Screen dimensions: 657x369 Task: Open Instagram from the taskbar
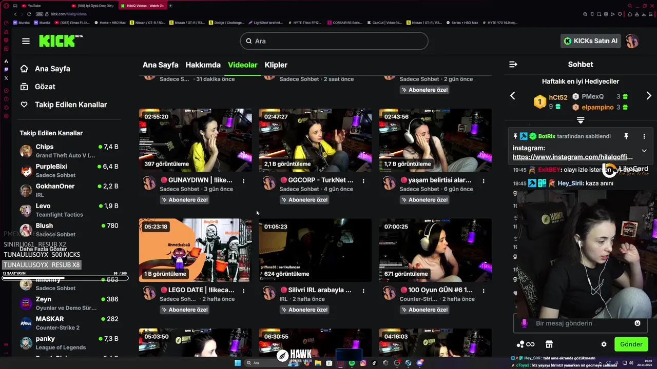(363, 363)
